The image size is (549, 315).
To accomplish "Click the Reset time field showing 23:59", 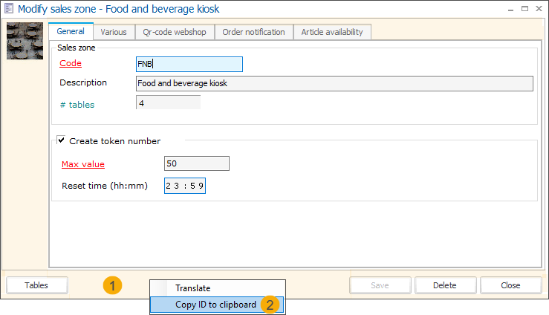I will point(184,186).
